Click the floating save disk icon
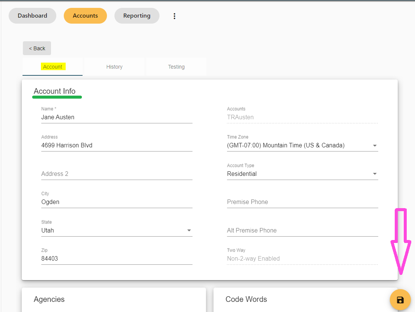The image size is (415, 312). pyautogui.click(x=400, y=300)
